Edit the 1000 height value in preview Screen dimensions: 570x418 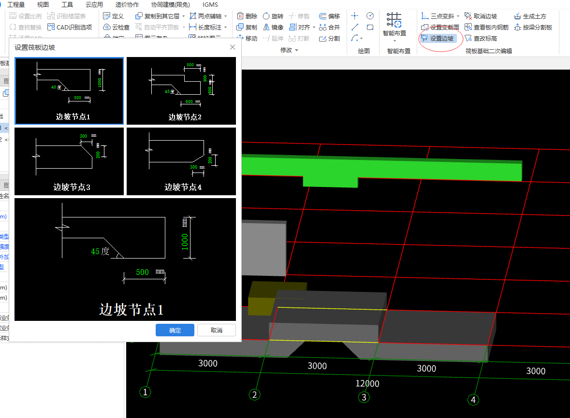coord(185,242)
